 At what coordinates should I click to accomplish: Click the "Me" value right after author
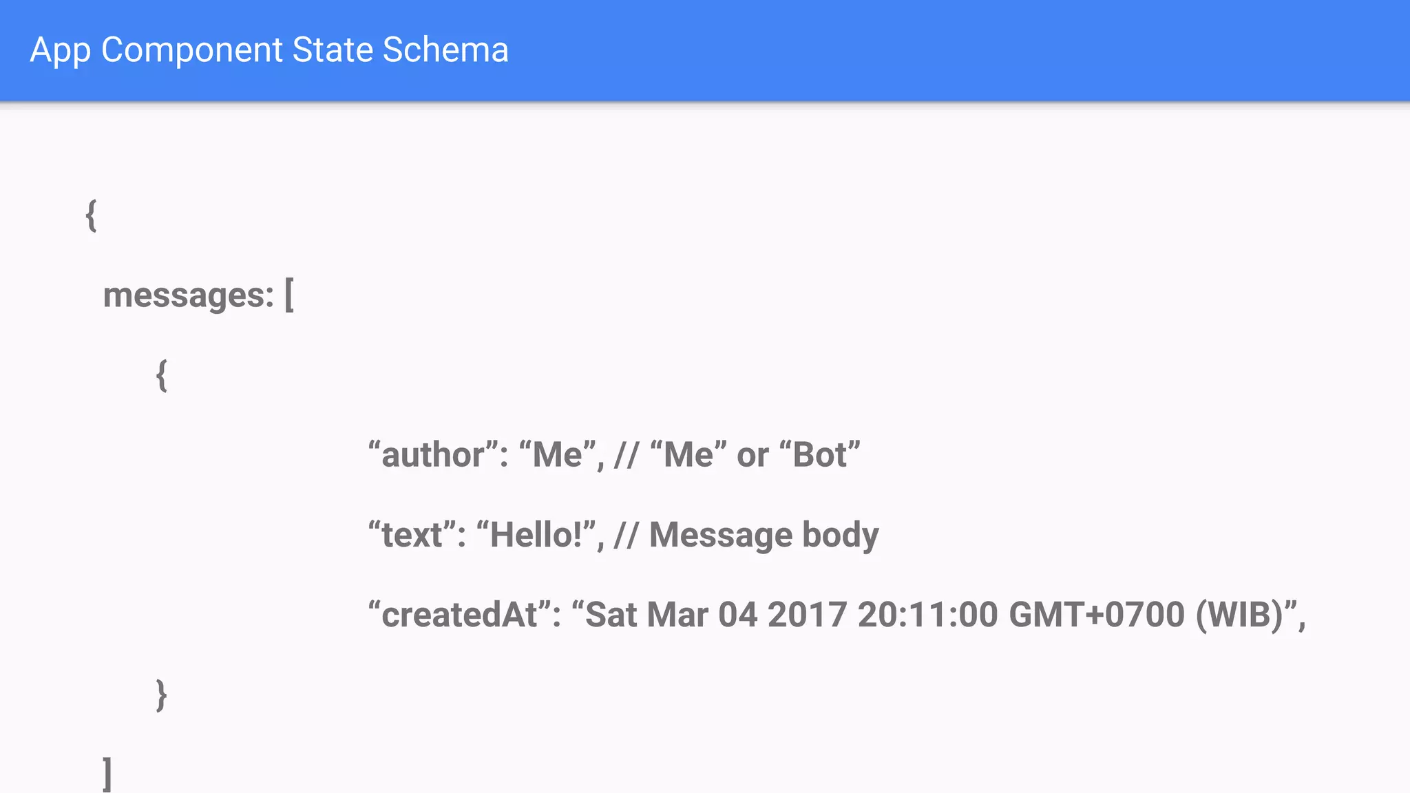pyautogui.click(x=558, y=455)
